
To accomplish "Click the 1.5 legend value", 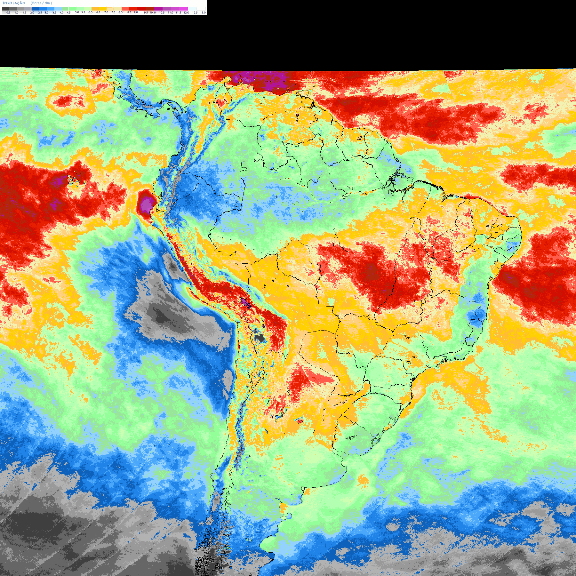I will click(x=24, y=12).
